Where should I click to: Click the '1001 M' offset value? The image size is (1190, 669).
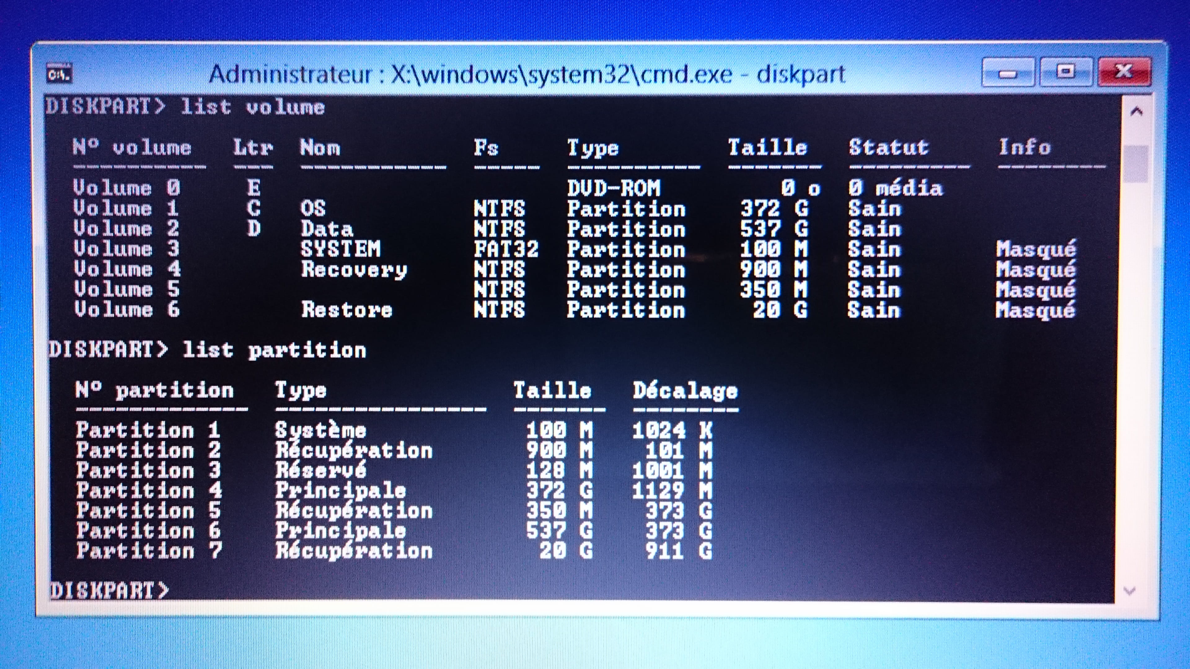(x=672, y=470)
